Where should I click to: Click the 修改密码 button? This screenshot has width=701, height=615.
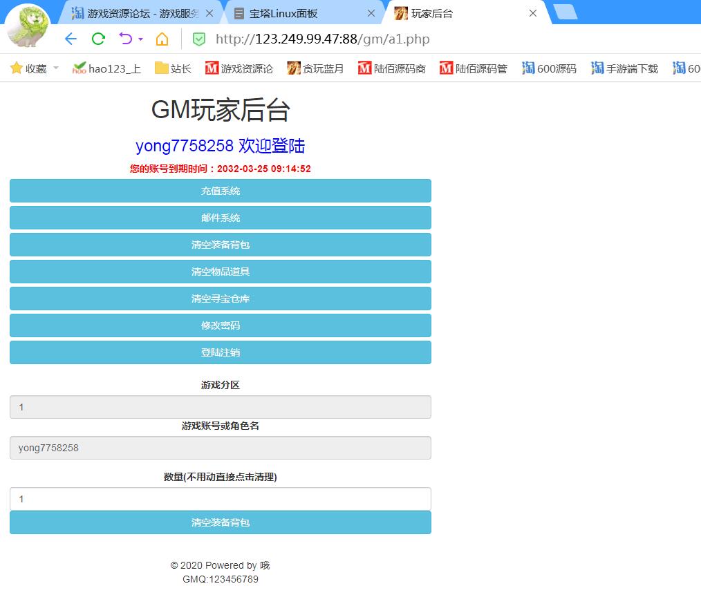[221, 325]
